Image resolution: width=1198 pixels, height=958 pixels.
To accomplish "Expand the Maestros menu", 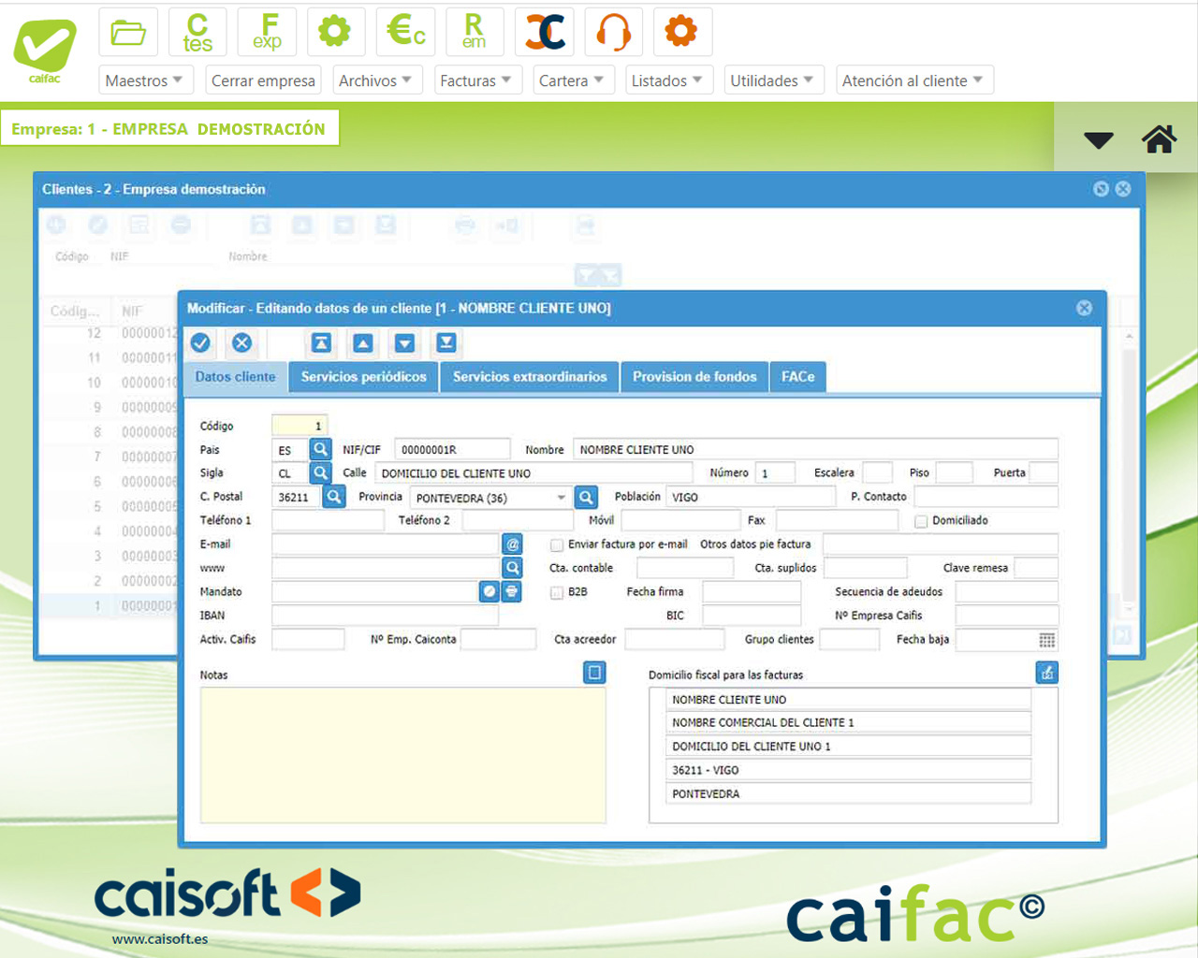I will tap(145, 80).
